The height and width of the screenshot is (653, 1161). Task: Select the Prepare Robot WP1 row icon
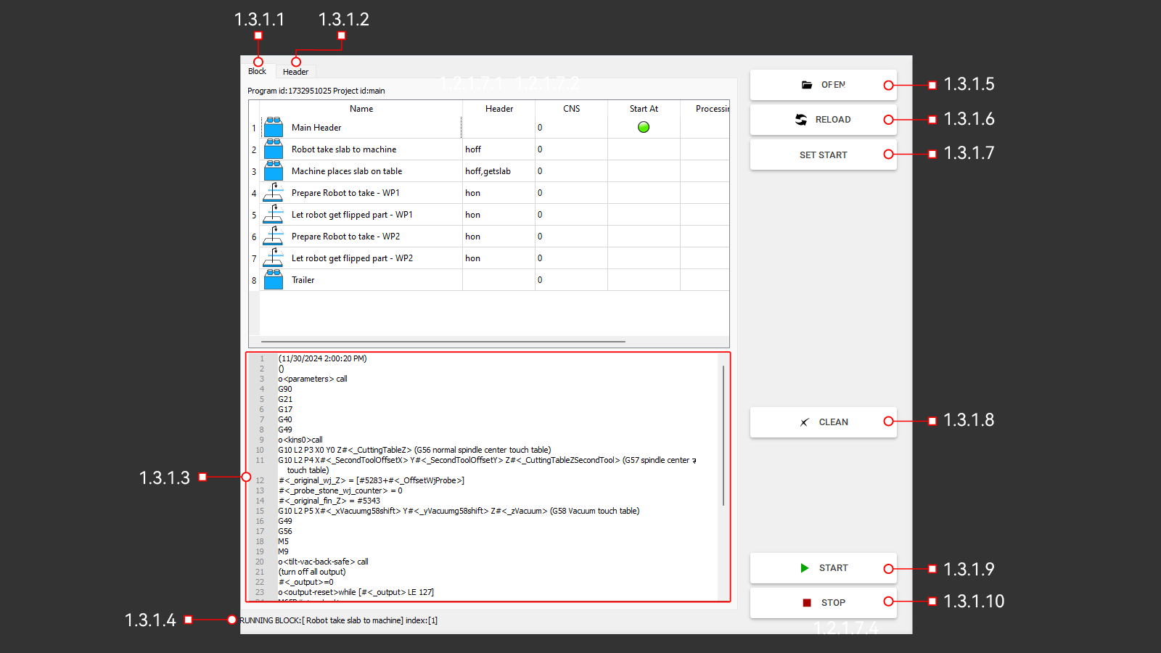click(x=274, y=192)
